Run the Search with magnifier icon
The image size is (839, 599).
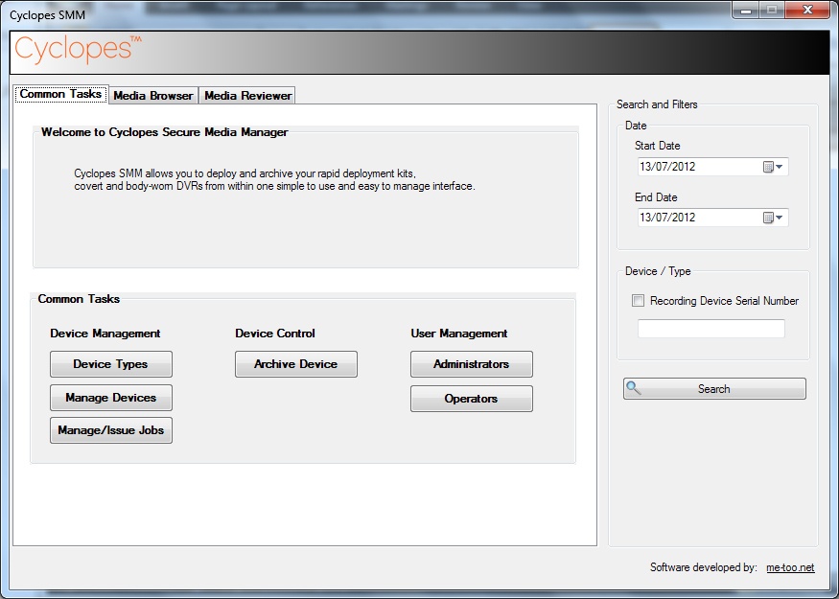click(714, 389)
